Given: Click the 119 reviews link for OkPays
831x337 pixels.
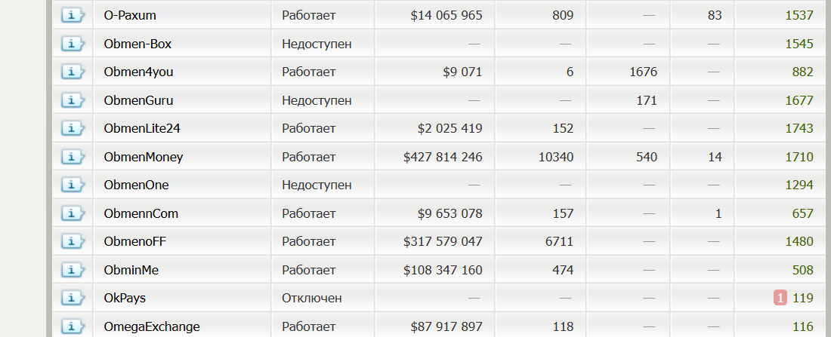Looking at the screenshot, I should click(x=803, y=298).
